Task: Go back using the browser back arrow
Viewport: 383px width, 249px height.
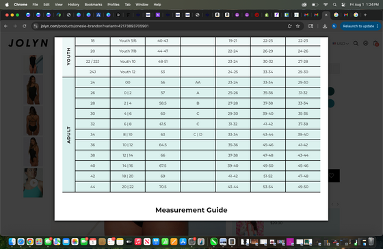Action: (x=6, y=26)
